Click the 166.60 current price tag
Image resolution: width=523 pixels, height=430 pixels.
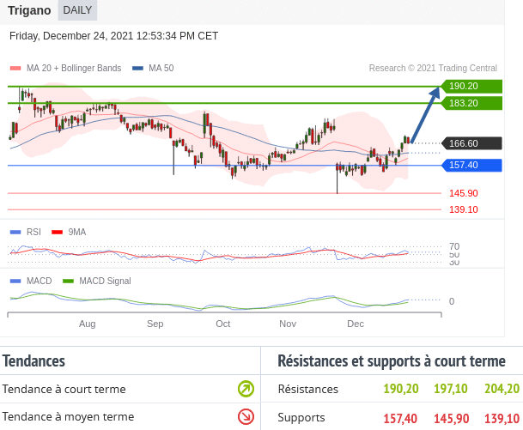tap(471, 143)
